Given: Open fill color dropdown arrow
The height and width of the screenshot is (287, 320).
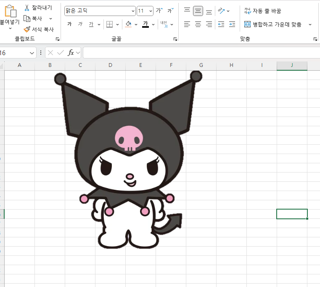Looking at the screenshot, I should click(x=136, y=24).
